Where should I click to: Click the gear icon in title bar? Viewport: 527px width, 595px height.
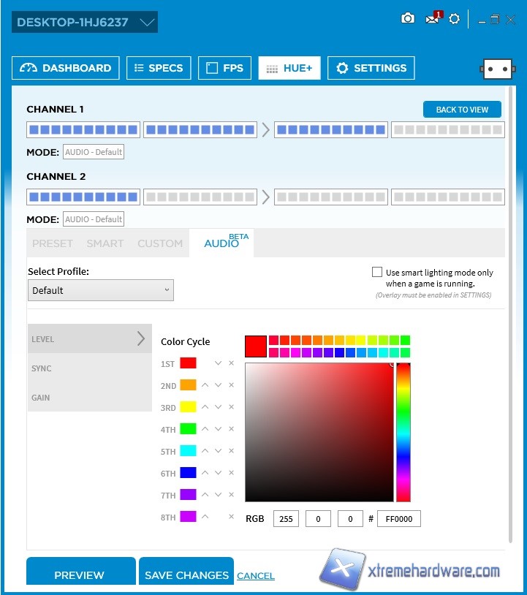click(x=455, y=19)
